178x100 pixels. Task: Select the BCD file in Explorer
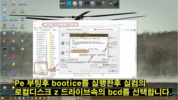[x=52, y=70]
